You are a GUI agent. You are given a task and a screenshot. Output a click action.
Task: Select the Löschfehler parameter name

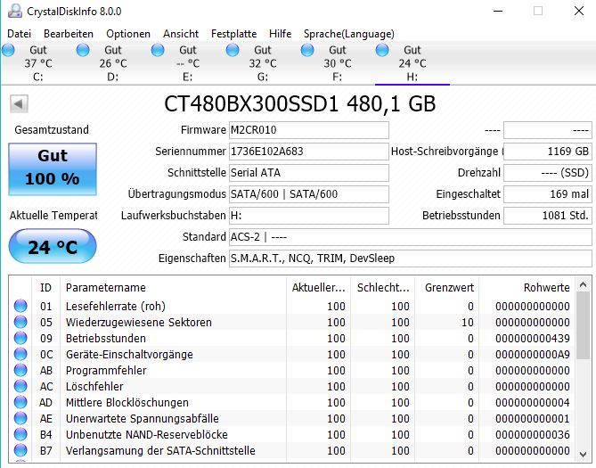[x=94, y=386]
